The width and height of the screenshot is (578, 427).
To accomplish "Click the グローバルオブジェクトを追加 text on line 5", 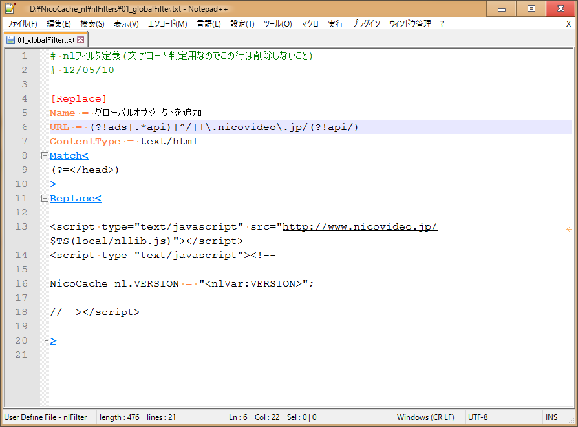I will tap(148, 113).
